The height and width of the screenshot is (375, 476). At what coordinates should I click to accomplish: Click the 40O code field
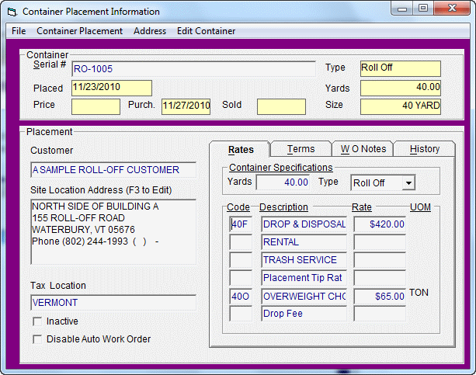241,296
